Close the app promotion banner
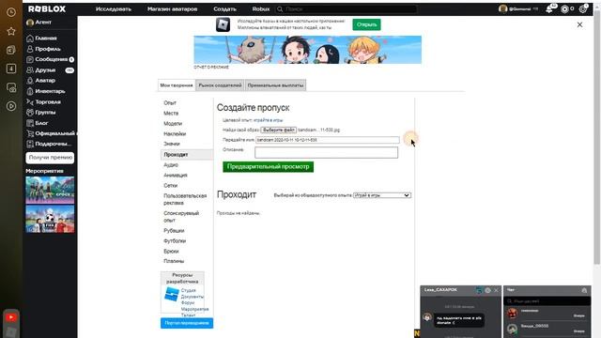Viewport: 601px width, 338px height. pyautogui.click(x=579, y=24)
